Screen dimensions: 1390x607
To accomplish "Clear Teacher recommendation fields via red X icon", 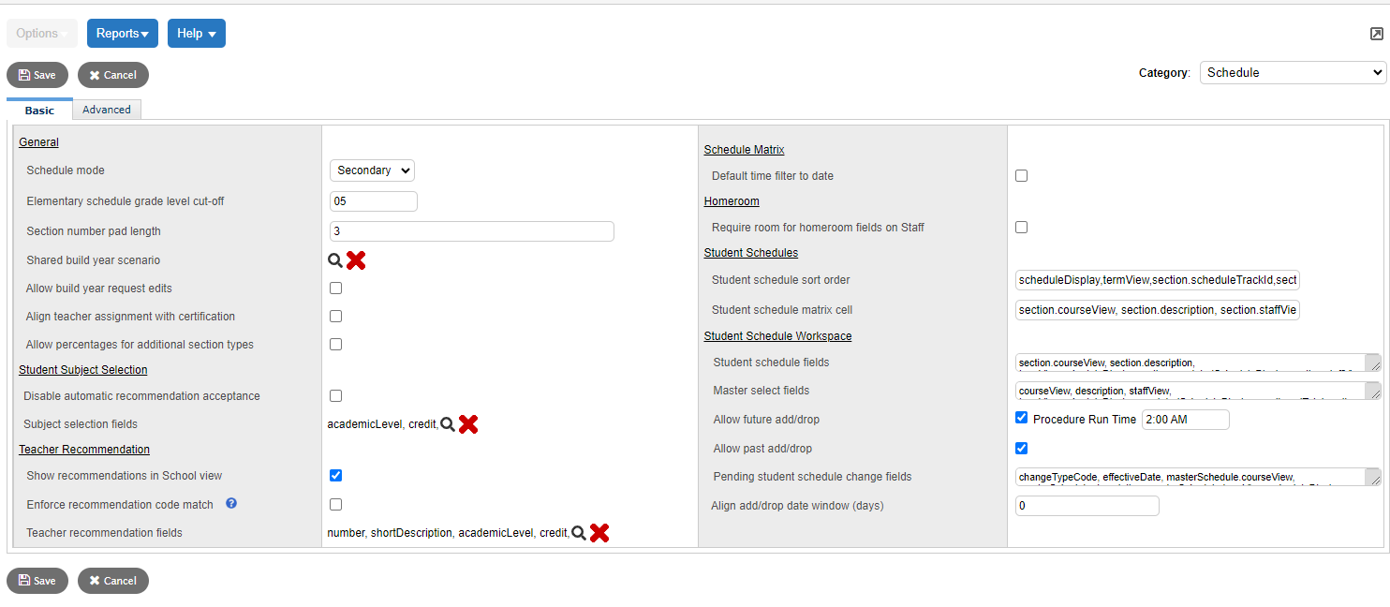I will [x=599, y=532].
